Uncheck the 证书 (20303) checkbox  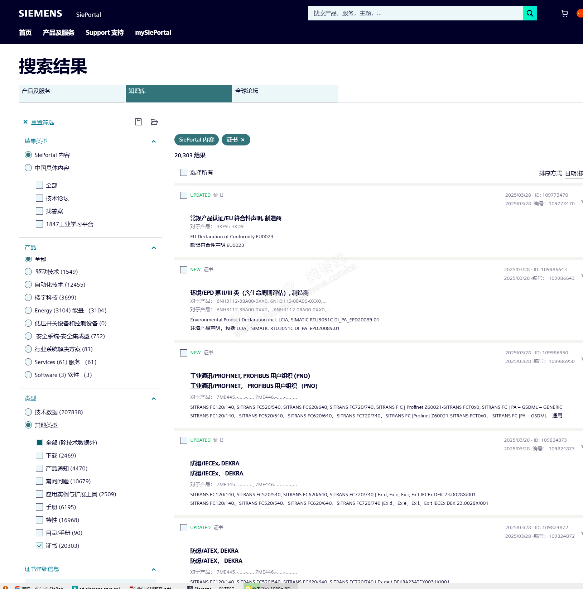click(x=39, y=546)
